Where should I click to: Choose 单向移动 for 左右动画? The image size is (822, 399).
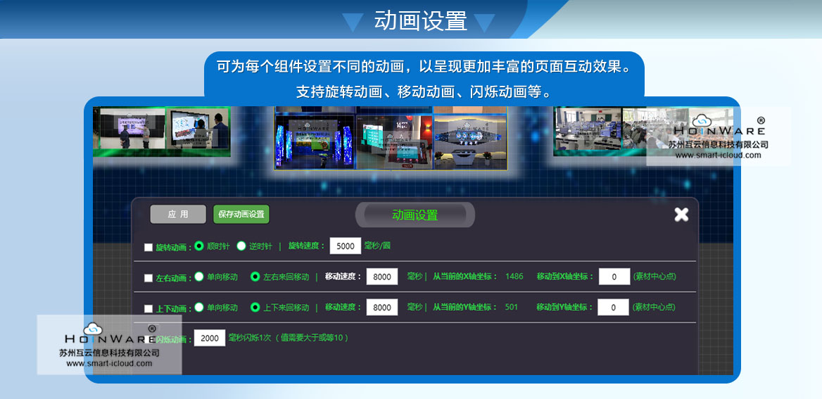click(x=199, y=277)
